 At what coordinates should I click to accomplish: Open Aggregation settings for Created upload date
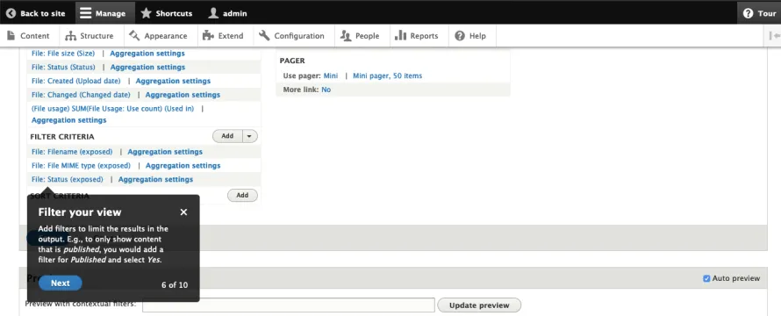[174, 81]
